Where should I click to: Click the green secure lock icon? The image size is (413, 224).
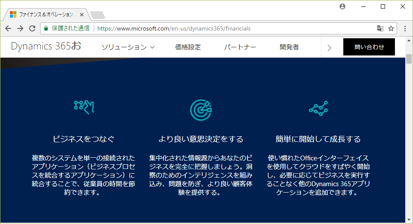coord(46,28)
